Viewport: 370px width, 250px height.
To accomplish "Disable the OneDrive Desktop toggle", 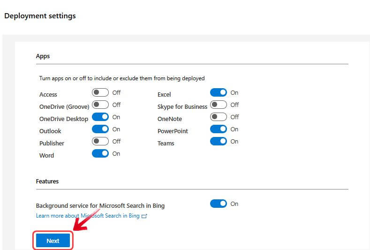I will point(100,117).
